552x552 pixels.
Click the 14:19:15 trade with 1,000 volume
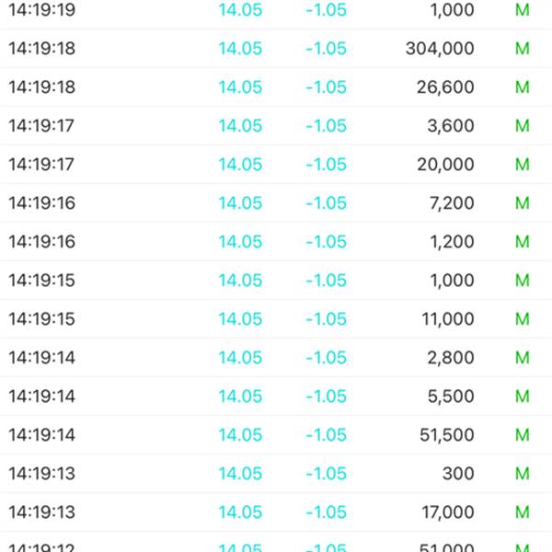click(276, 281)
